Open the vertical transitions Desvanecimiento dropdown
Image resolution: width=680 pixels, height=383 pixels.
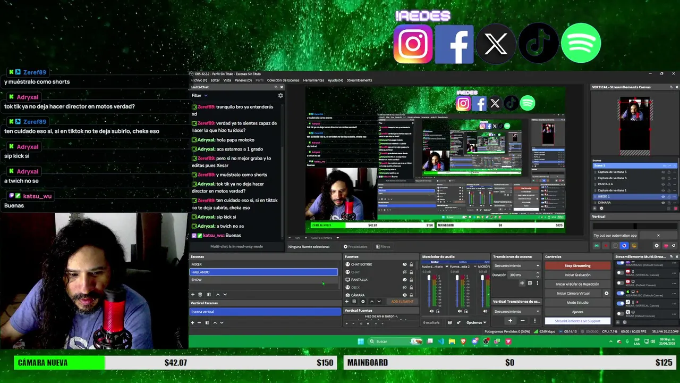[516, 311]
